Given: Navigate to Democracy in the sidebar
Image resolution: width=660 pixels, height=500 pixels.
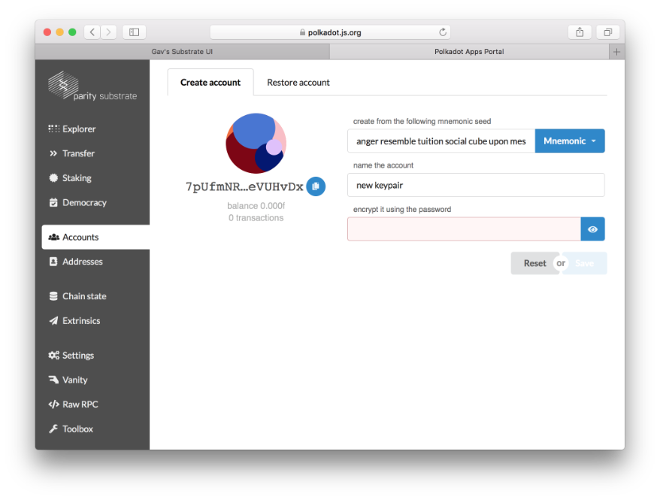Looking at the screenshot, I should click(83, 202).
